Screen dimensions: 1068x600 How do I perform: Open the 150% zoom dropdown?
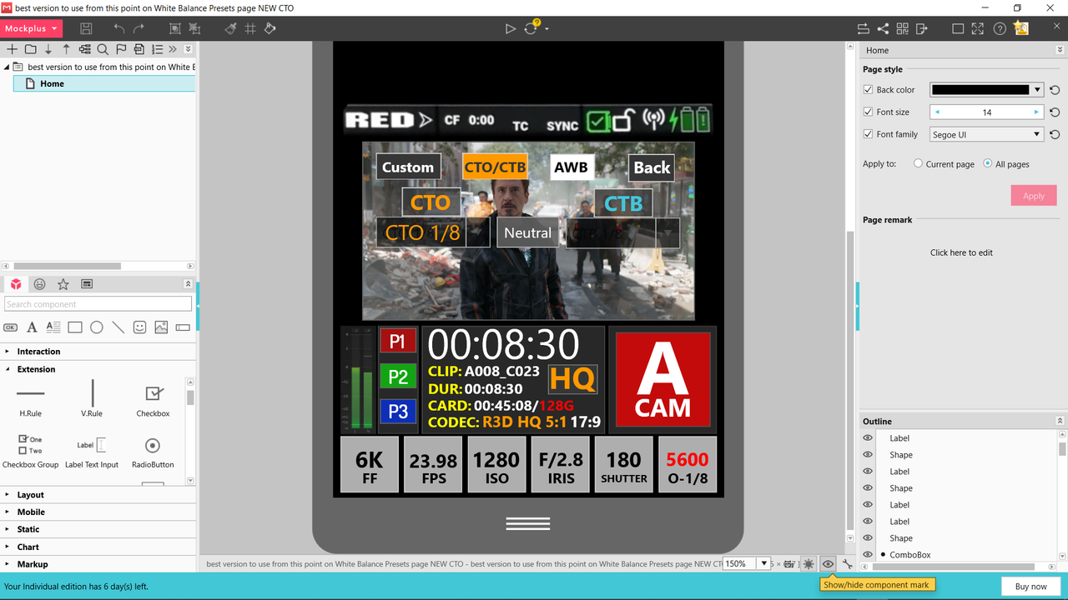pyautogui.click(x=763, y=563)
